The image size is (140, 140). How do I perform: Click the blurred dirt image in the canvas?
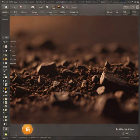(x=74, y=70)
